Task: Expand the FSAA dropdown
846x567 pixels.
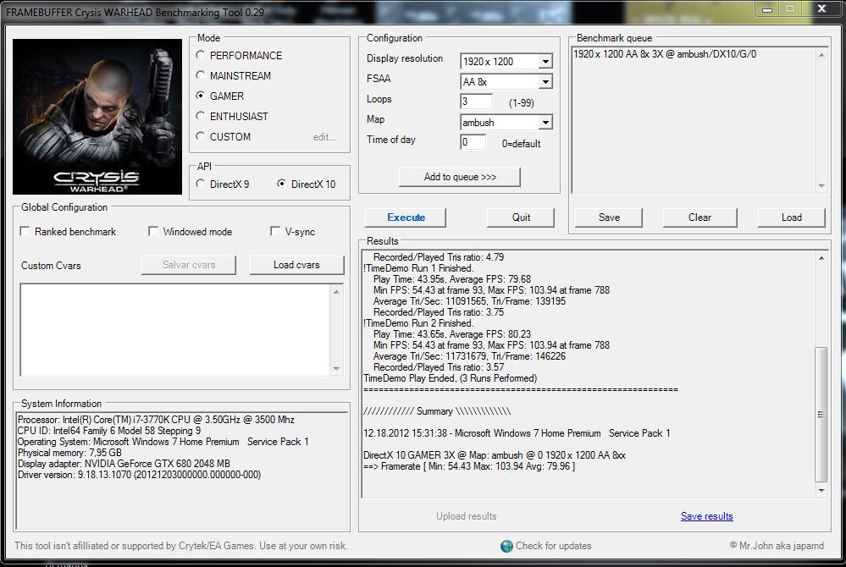Action: click(545, 82)
